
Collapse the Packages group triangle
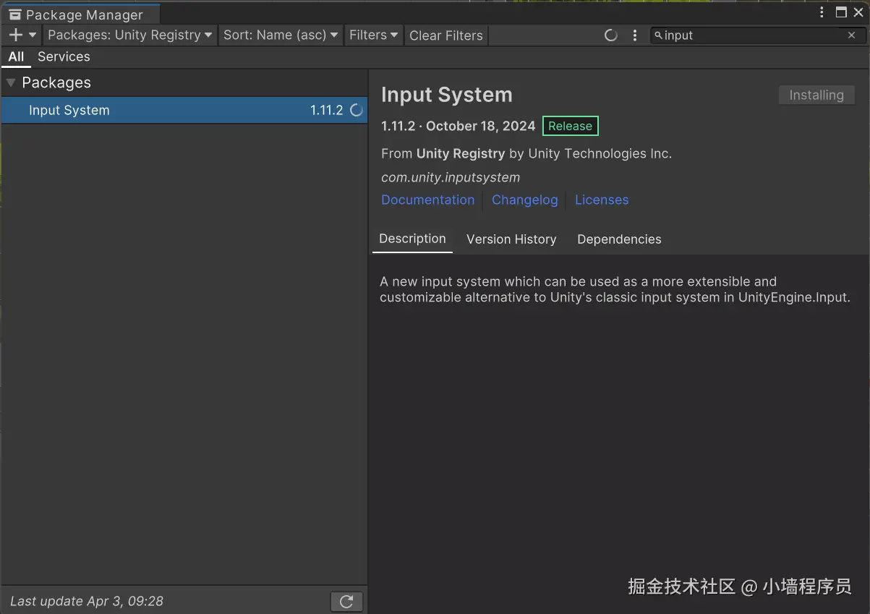tap(11, 82)
